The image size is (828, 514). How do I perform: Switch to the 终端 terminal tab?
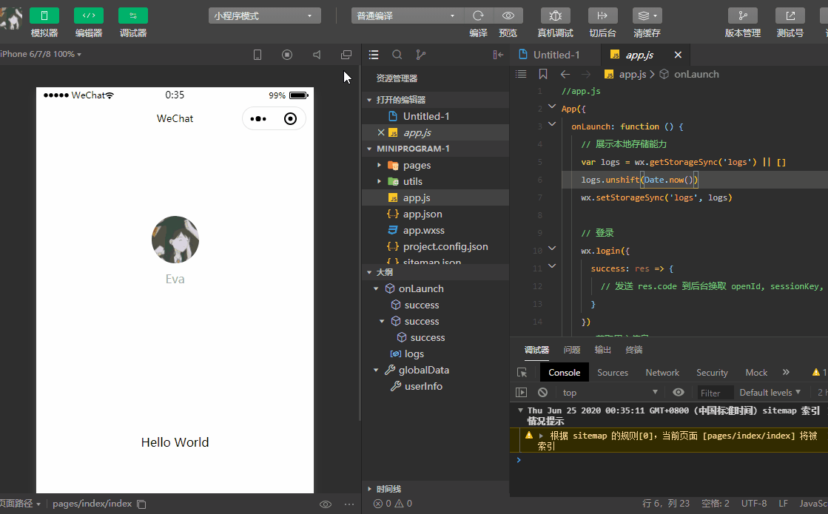tap(633, 350)
